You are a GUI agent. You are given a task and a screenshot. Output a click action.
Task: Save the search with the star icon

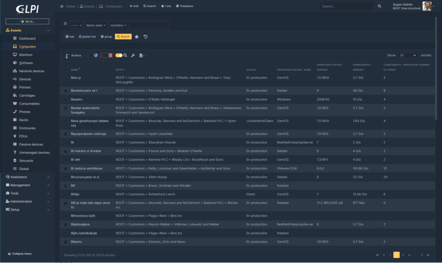(137, 37)
